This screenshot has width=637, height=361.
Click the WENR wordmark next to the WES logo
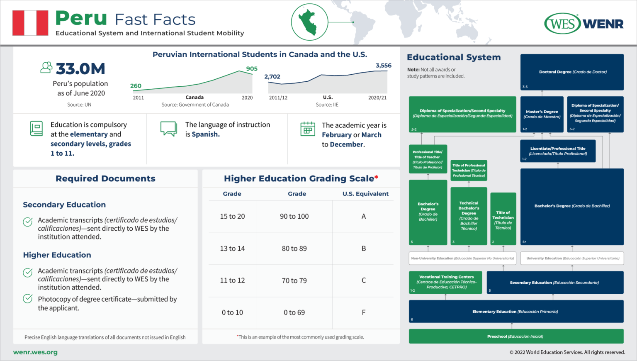[604, 23]
